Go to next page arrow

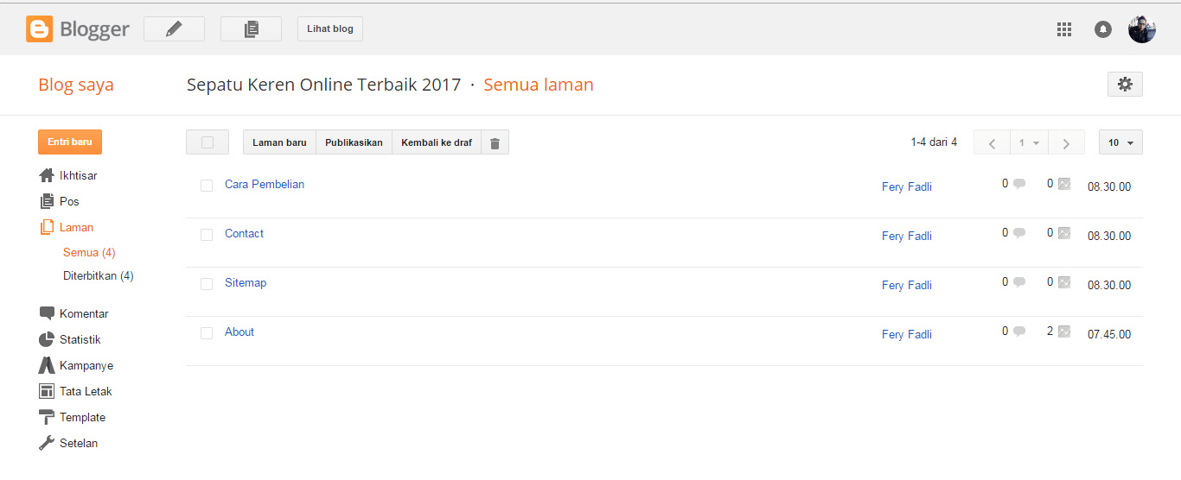(1067, 142)
